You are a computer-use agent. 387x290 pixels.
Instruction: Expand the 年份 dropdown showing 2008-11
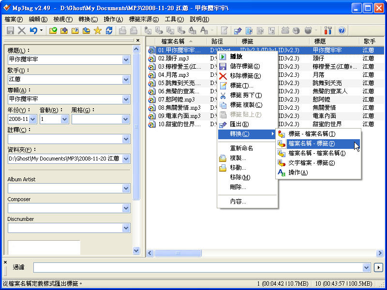point(33,119)
